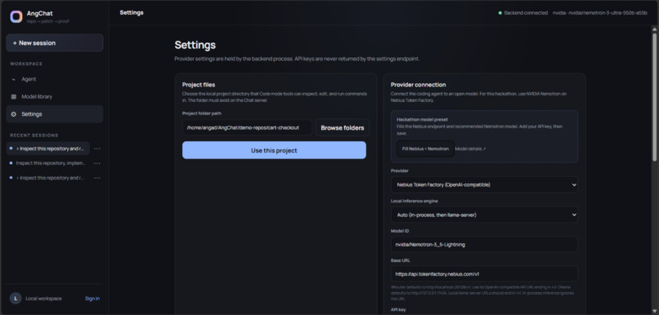The height and width of the screenshot is (315, 659).
Task: Click the Sign in link
Action: (x=92, y=299)
